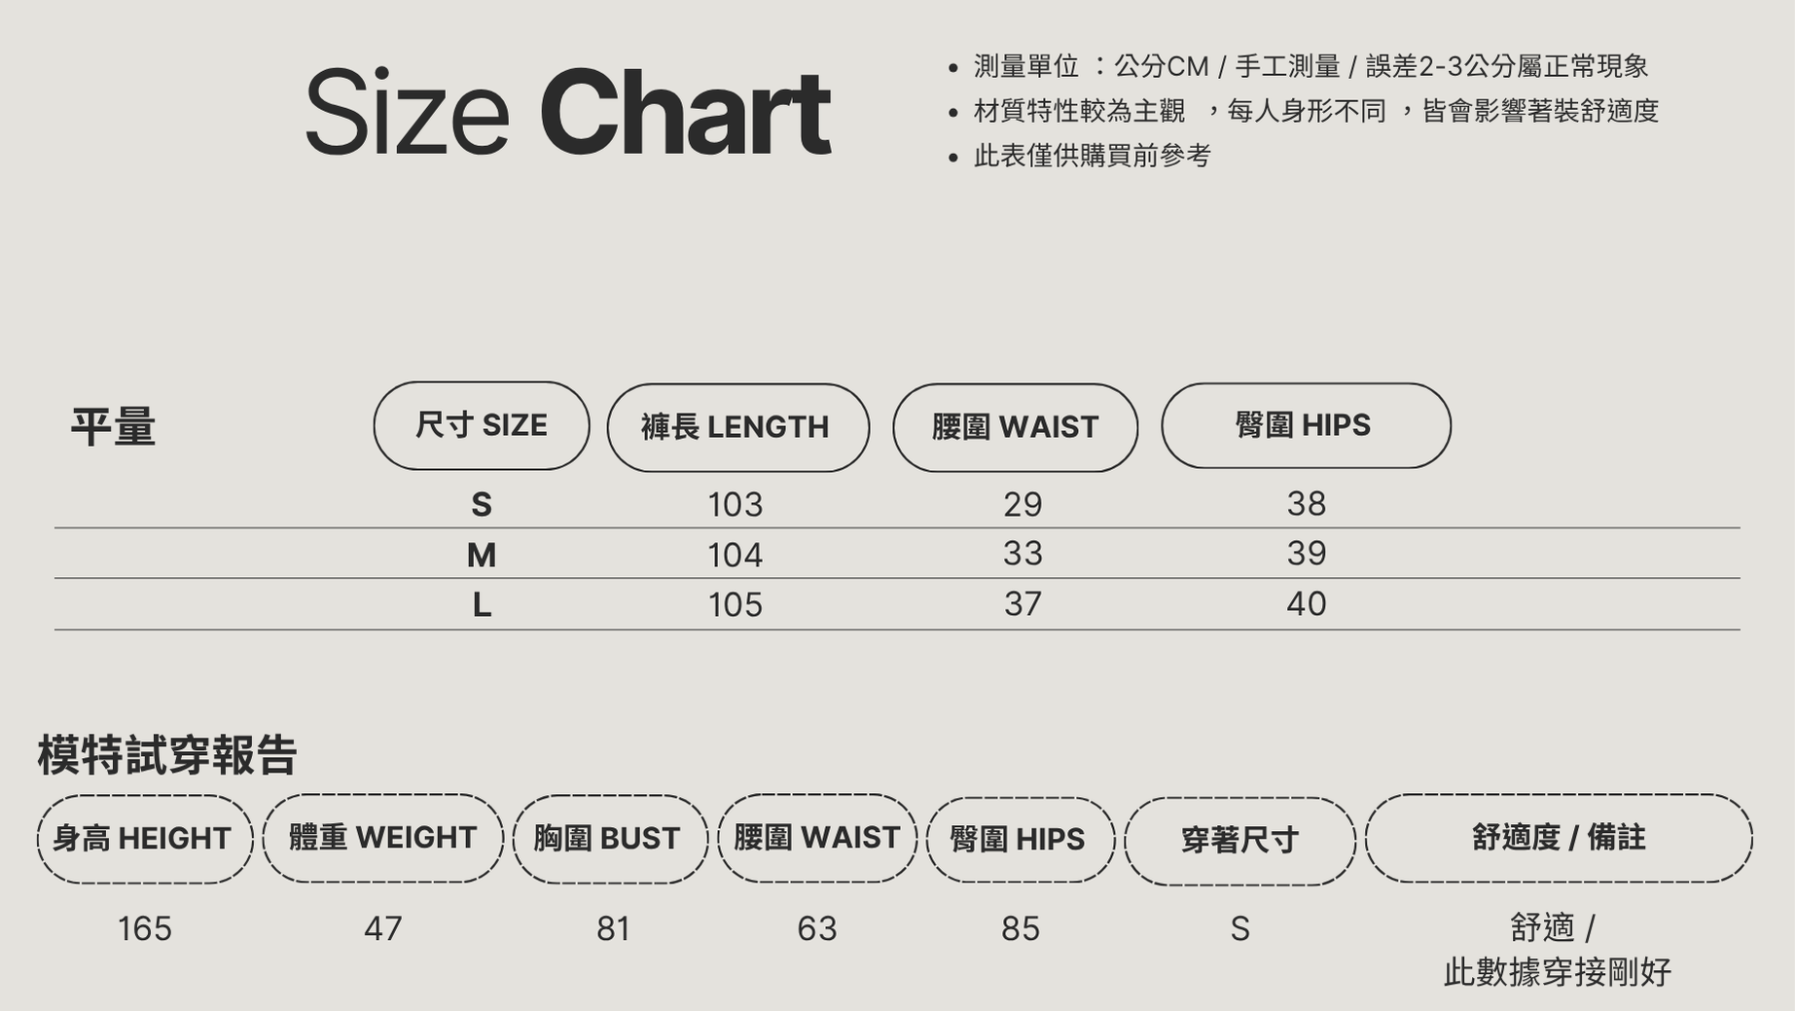
Task: Select the 身高 HEIGHT pill
Action: pyautogui.click(x=144, y=839)
